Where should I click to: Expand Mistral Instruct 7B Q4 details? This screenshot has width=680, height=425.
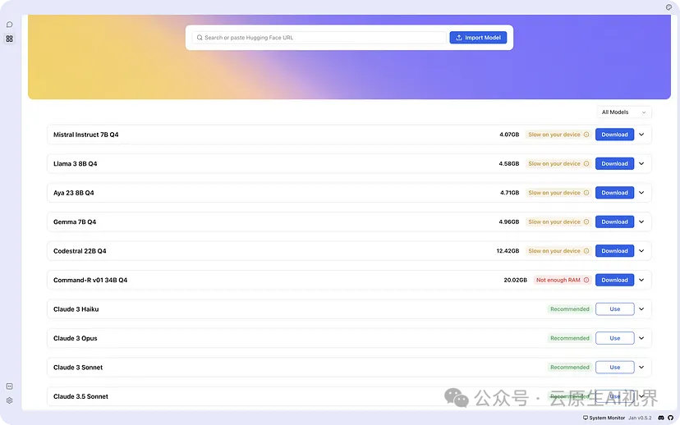pyautogui.click(x=641, y=135)
